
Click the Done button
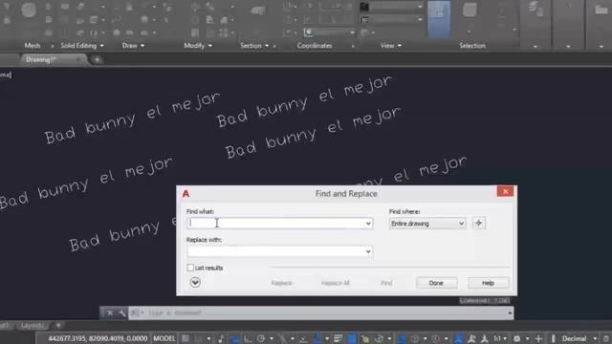pyautogui.click(x=436, y=283)
